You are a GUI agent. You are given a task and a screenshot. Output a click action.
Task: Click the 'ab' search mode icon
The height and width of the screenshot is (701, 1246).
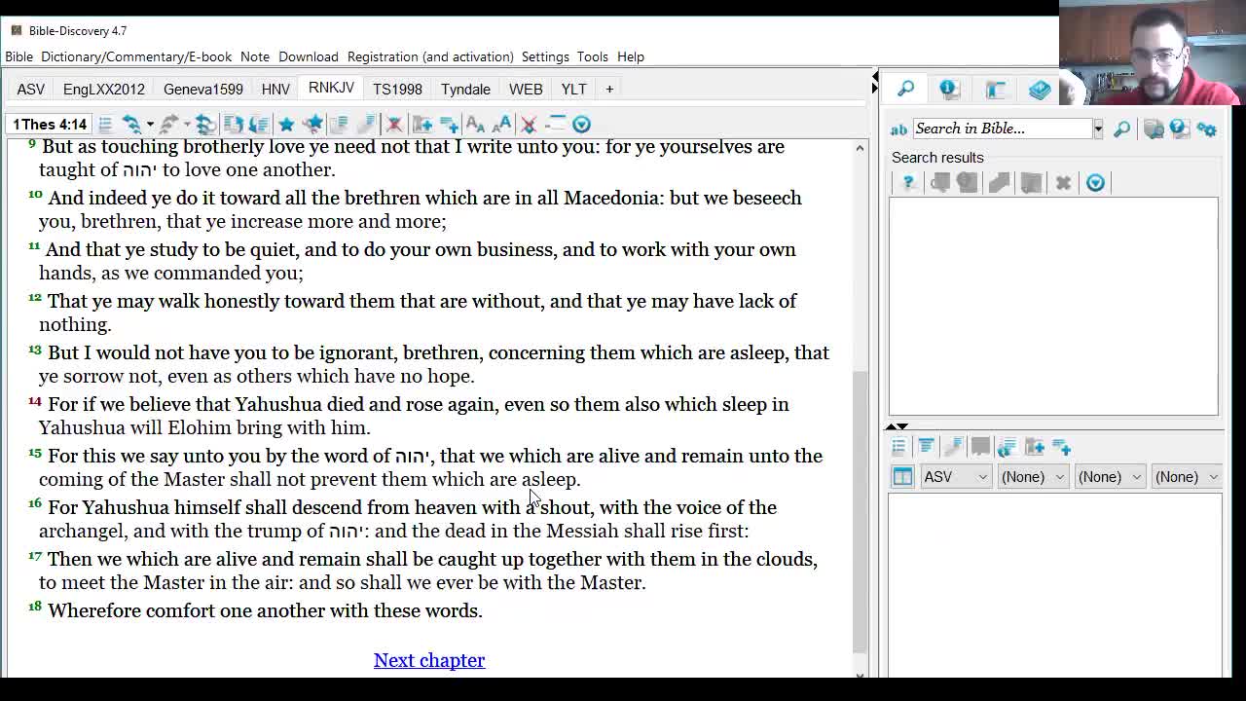(898, 129)
